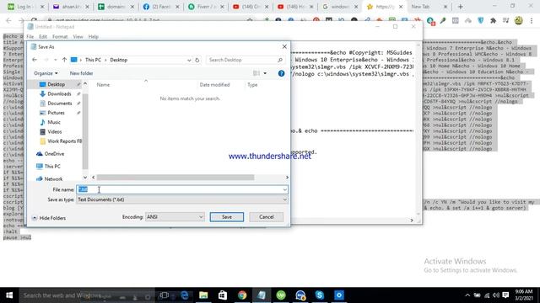The height and width of the screenshot is (303, 540).
Task: Click the Back arrow in Save As dialog
Action: pyautogui.click(x=35, y=60)
